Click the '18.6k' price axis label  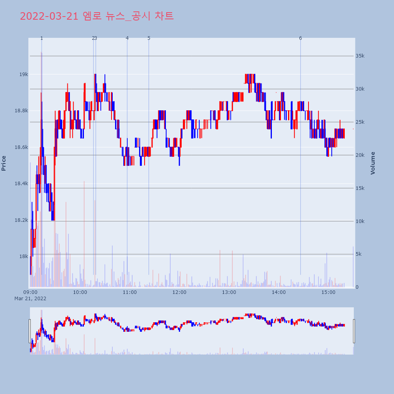[x=21, y=147]
